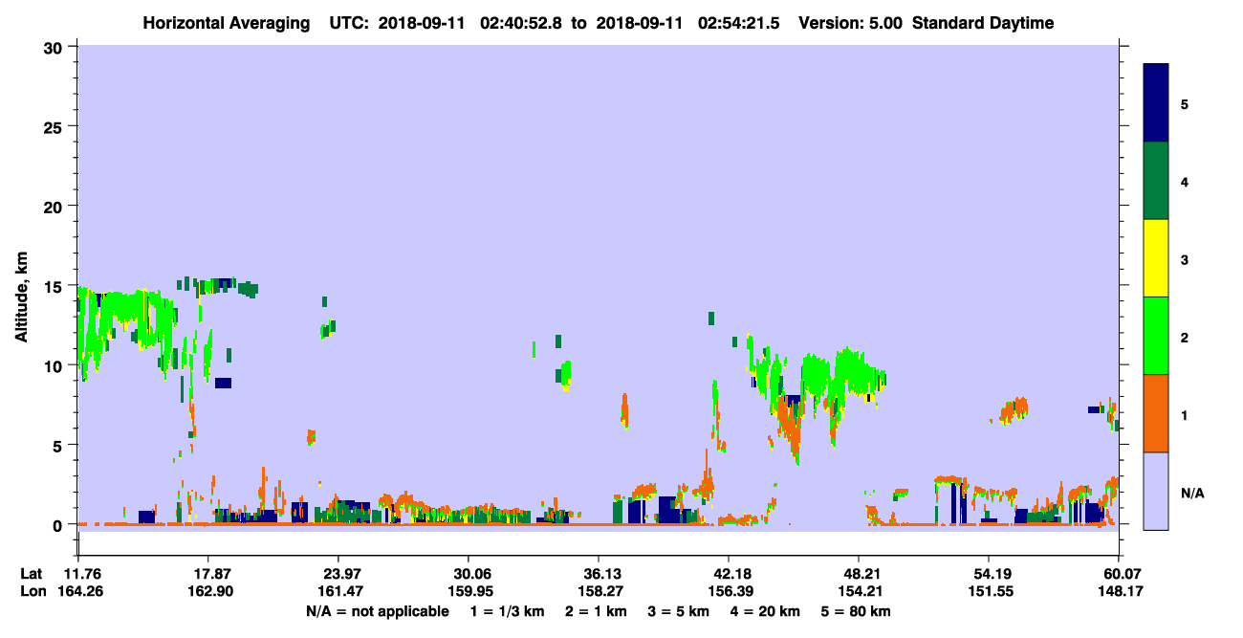The width and height of the screenshot is (1243, 638).
Task: Click the y-axis tick label 10
Action: click(55, 365)
